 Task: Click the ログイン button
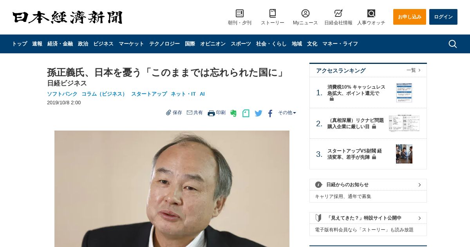[443, 17]
